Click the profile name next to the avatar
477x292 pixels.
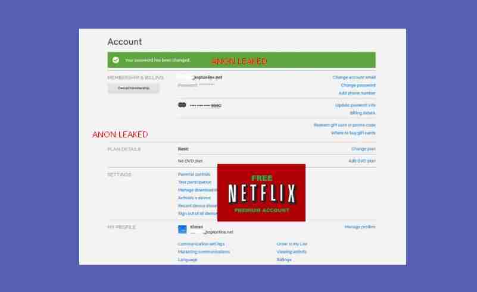click(197, 227)
